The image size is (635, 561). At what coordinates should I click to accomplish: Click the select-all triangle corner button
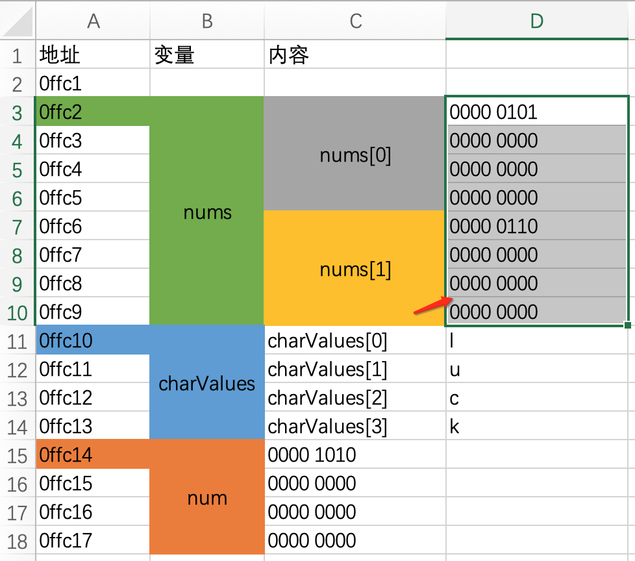(x=17, y=21)
